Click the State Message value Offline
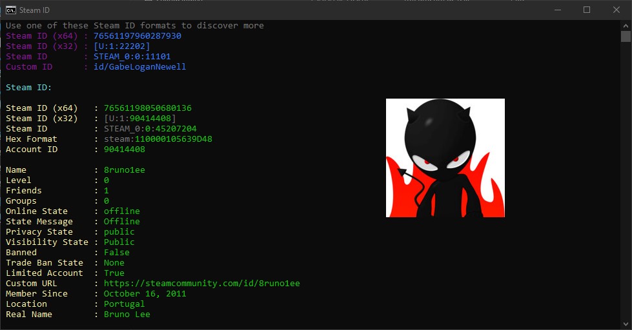This screenshot has width=632, height=330. (122, 222)
